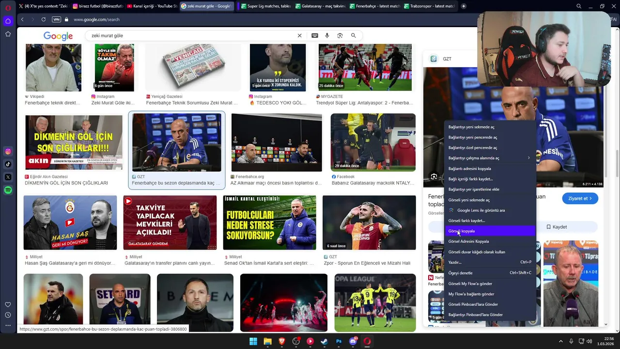Expand 'Bağlantıyı çalışma alanında aç' submenu
620x349 pixels.
click(x=490, y=158)
